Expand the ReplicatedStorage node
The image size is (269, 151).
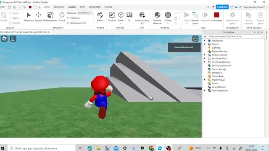click(x=205, y=62)
